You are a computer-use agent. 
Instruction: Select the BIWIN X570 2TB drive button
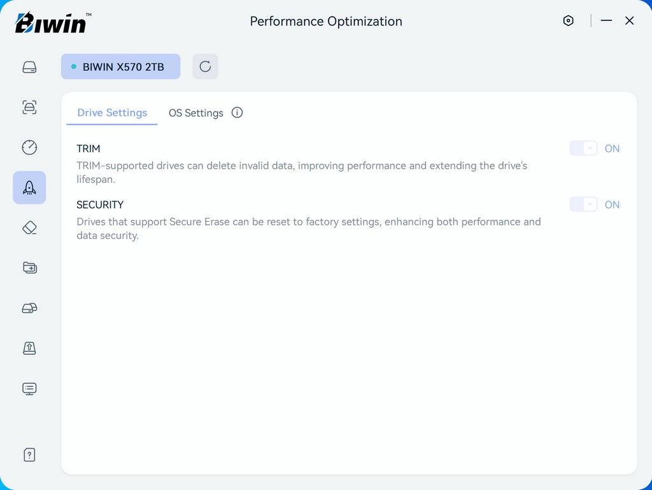click(120, 66)
